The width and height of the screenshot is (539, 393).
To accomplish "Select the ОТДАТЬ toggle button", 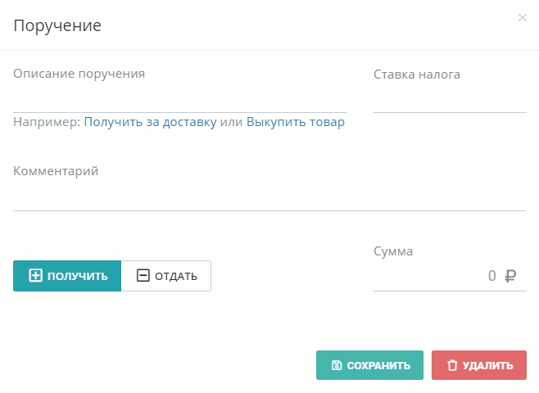I will (x=166, y=276).
